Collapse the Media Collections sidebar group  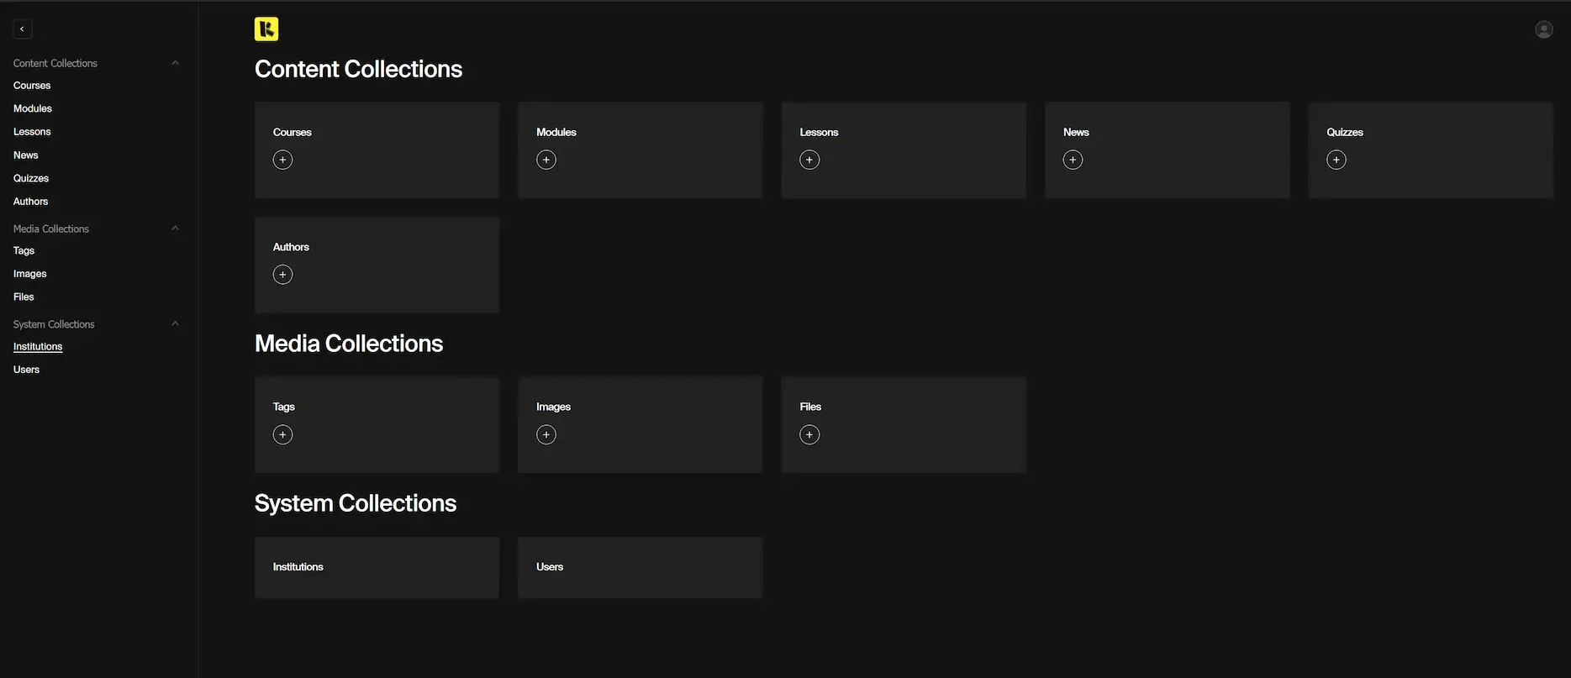coord(174,227)
